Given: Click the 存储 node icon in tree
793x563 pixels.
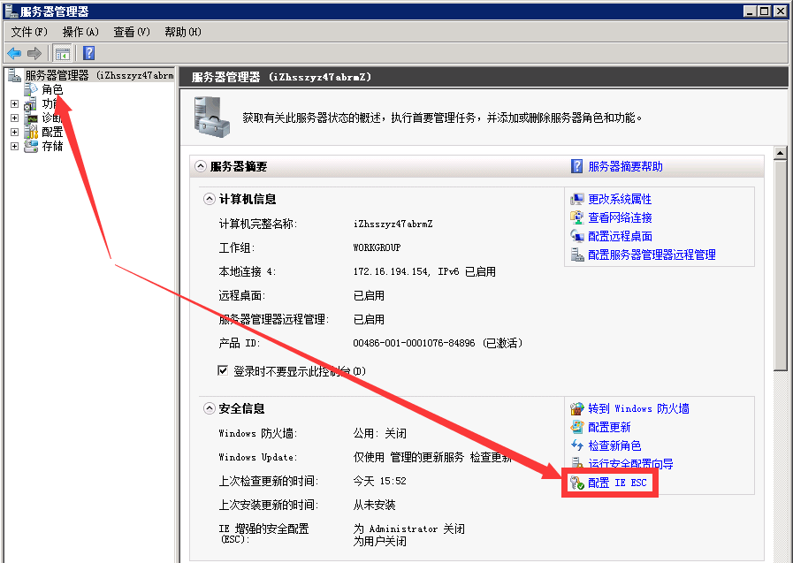Looking at the screenshot, I should [31, 146].
